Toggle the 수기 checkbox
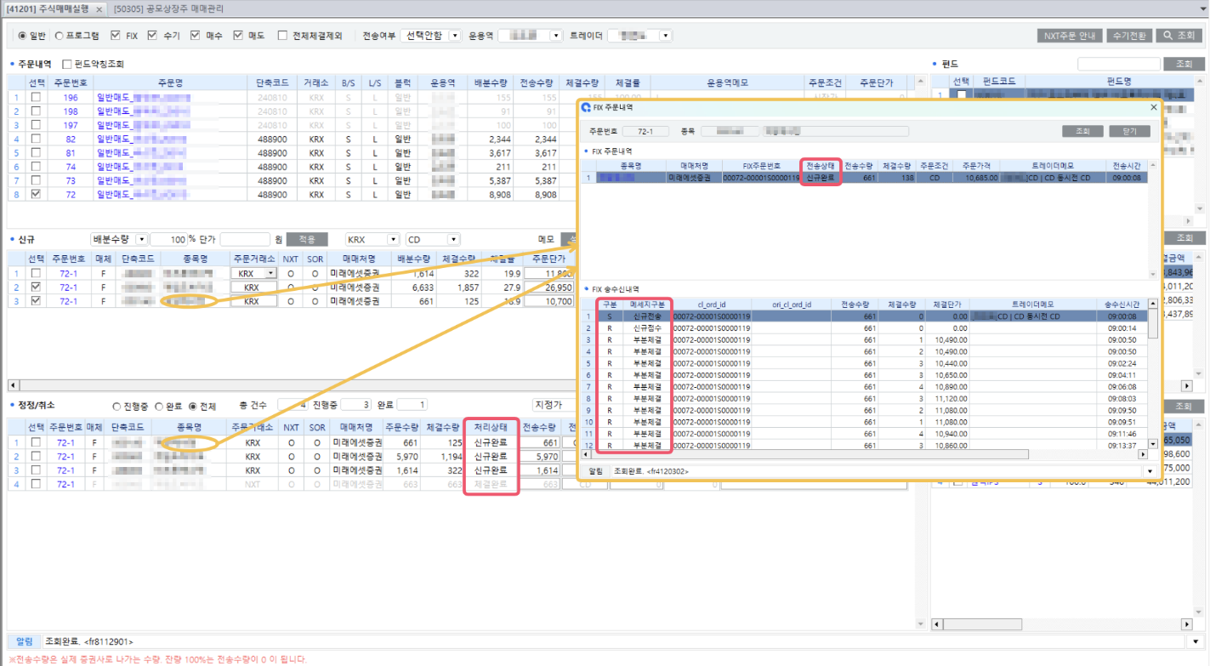This screenshot has height=666, width=1210. pos(152,36)
